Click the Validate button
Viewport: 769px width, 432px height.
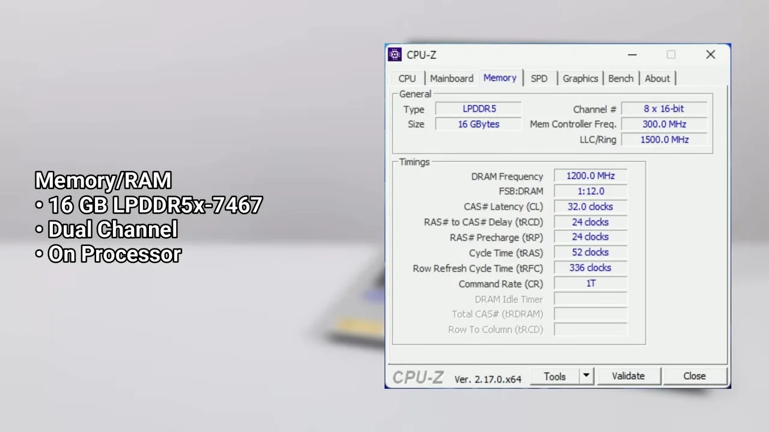tap(628, 376)
